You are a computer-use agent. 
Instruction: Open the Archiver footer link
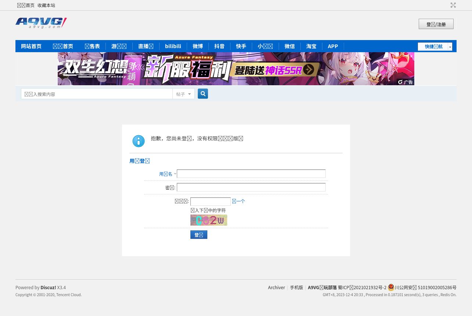click(x=276, y=287)
